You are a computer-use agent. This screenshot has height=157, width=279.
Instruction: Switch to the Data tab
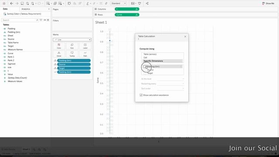[x=5, y=9]
